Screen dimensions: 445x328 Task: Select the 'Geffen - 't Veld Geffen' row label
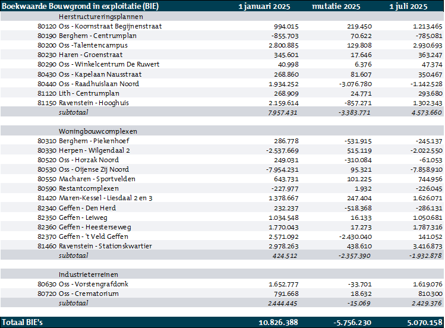point(93,236)
